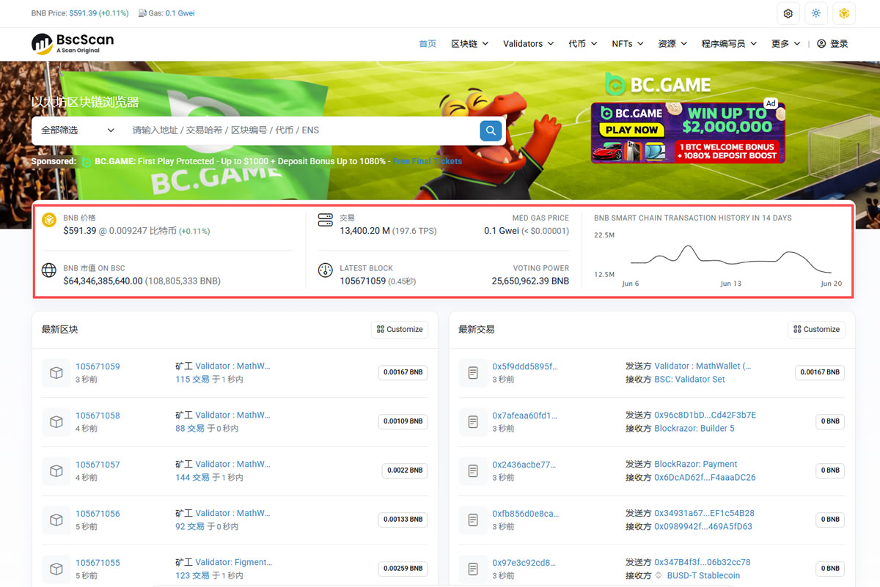Screen dimensions: 880x587
Task: Expand the Validators menu
Action: coord(528,44)
